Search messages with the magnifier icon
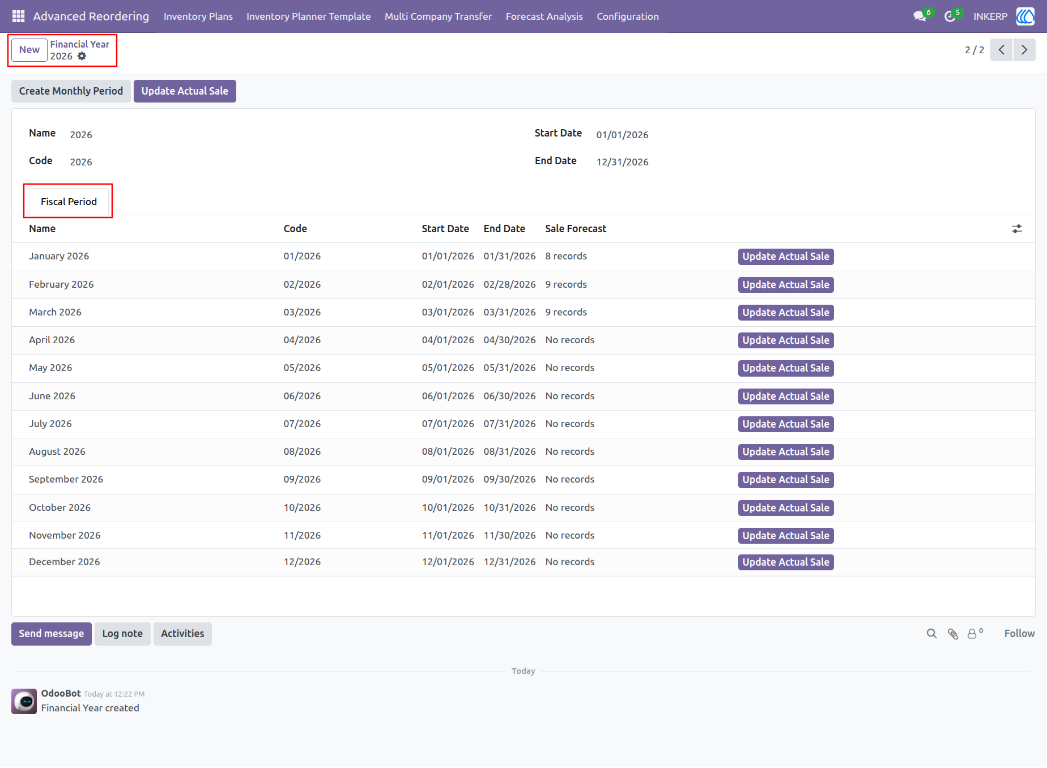1047x768 pixels. 931,634
